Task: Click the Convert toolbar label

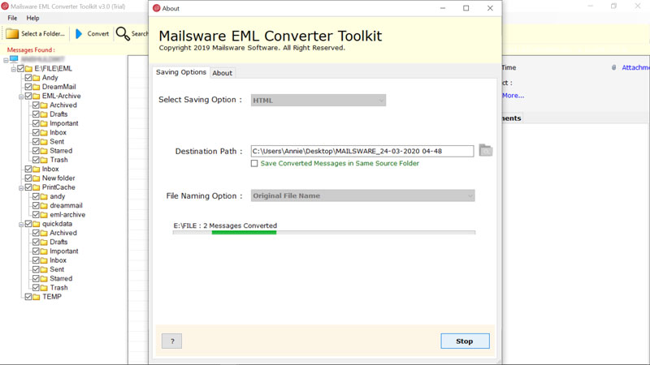Action: [98, 34]
